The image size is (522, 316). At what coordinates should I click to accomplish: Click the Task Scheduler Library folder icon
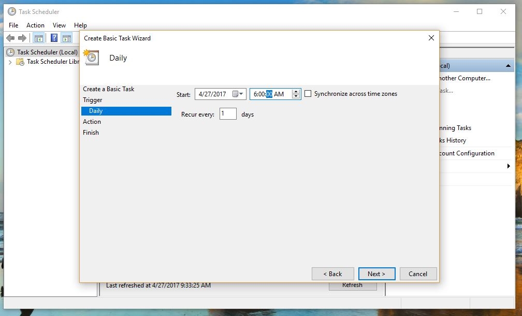[x=20, y=62]
